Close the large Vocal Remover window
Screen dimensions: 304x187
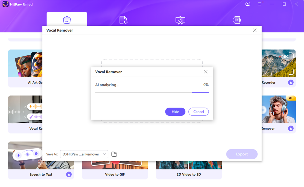point(255,30)
